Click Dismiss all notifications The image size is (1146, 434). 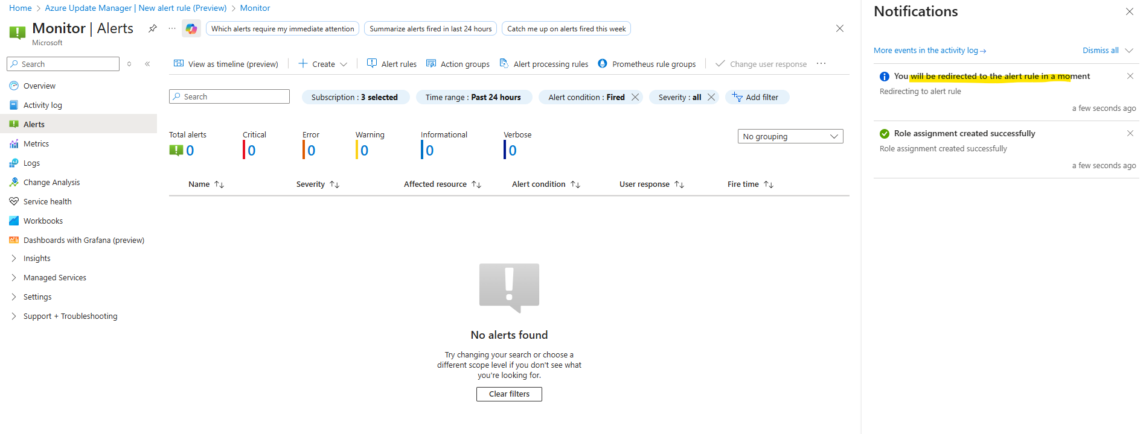pos(1100,50)
